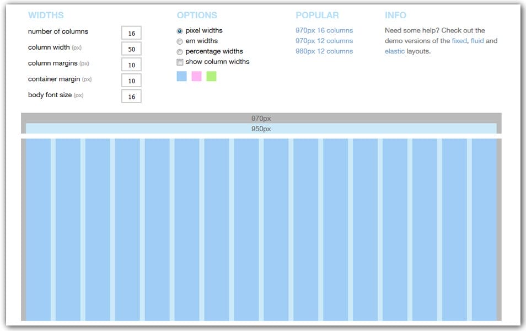
Task: Click the body font size field
Action: tap(131, 96)
